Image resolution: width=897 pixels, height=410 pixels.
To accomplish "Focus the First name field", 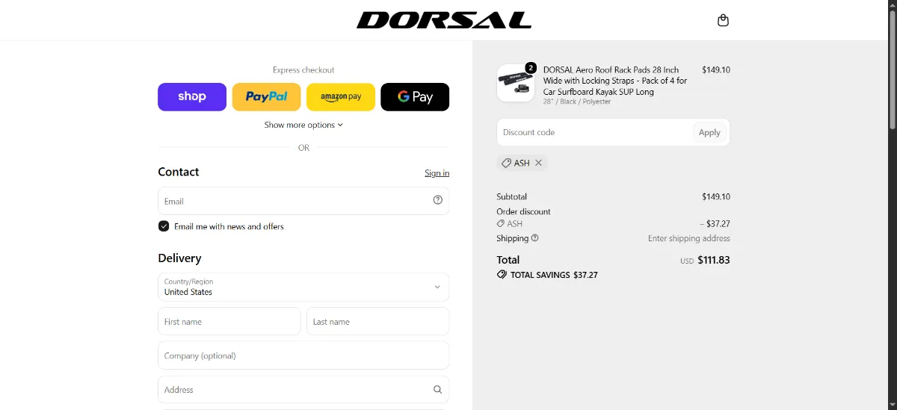I will tap(229, 321).
